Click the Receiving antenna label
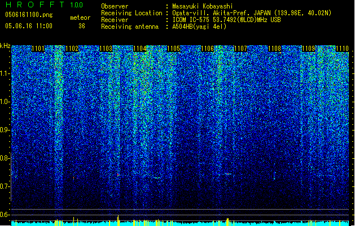The image size is (355, 226). click(130, 27)
